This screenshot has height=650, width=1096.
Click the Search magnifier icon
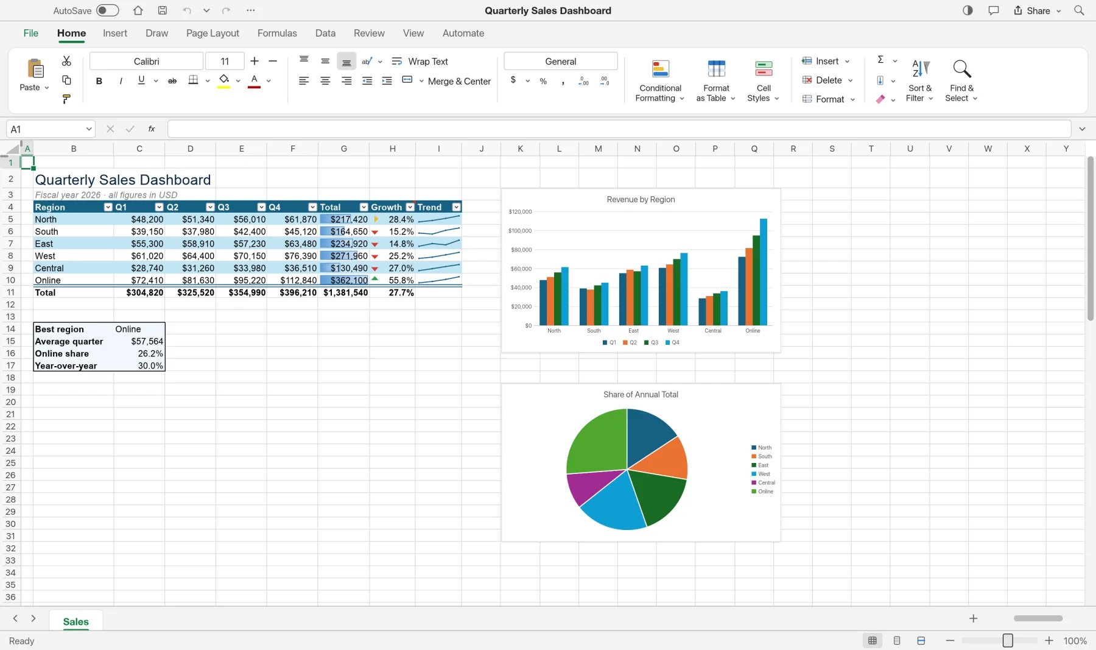[1079, 10]
